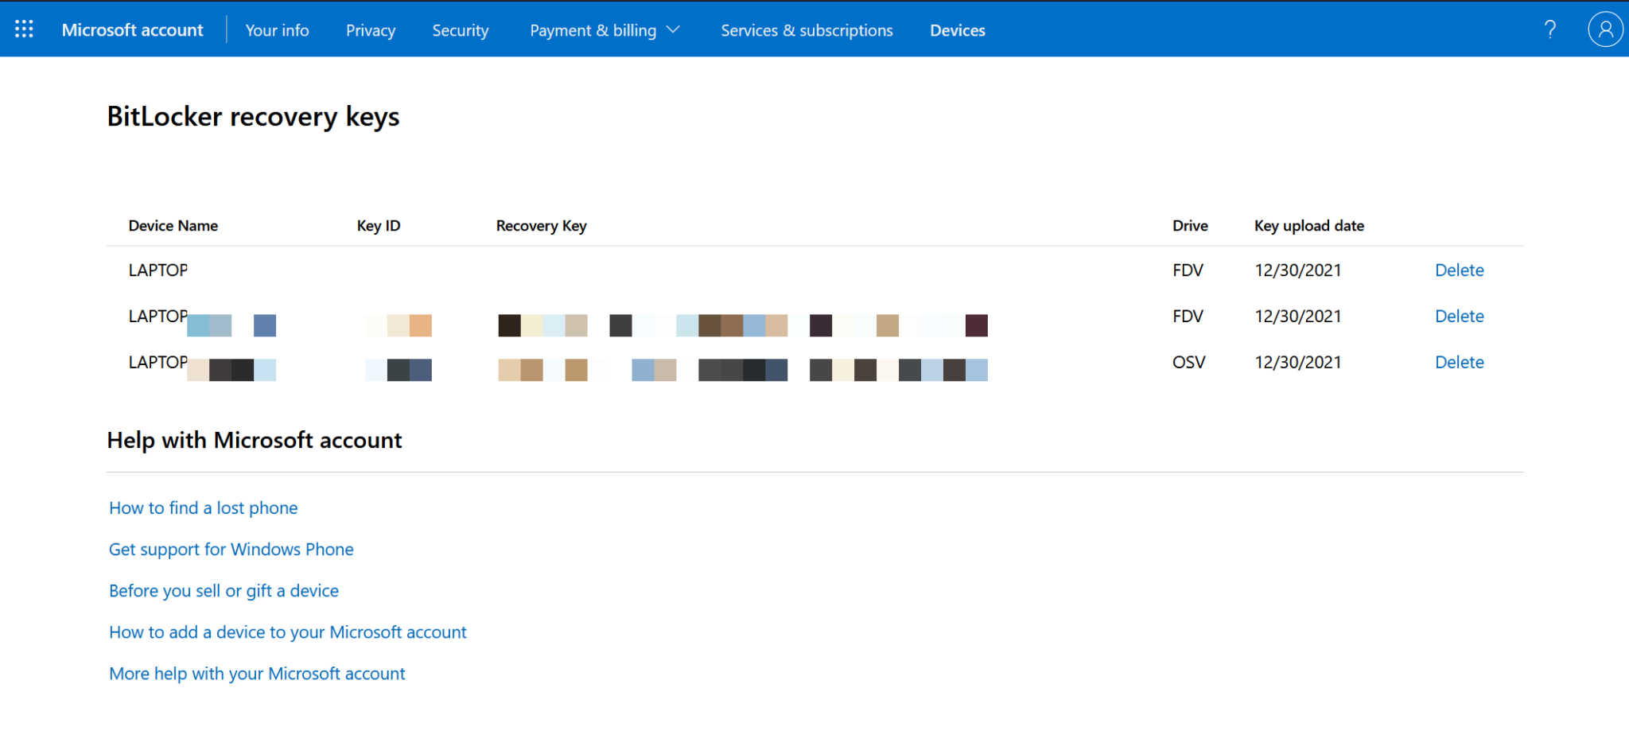The image size is (1629, 731).
Task: Navigate to Your info page
Action: [x=277, y=30]
